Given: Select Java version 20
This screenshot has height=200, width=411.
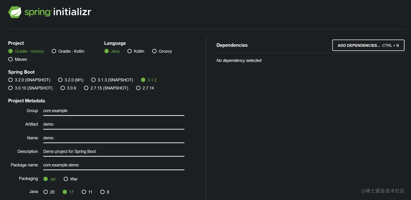Looking at the screenshot, I should click(49, 192).
